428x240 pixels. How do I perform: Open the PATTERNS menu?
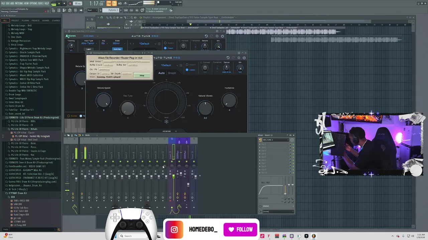(19, 3)
